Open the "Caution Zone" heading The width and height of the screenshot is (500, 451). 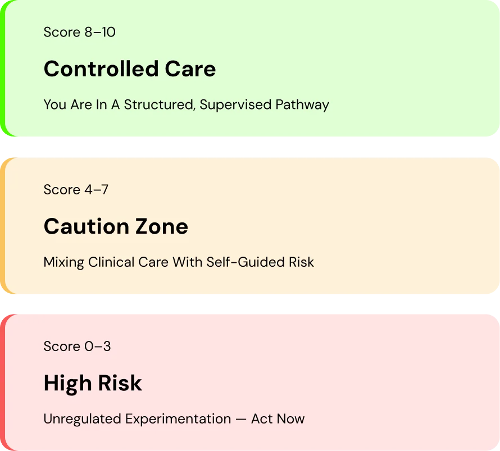point(116,226)
